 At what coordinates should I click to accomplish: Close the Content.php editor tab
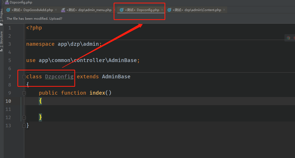(224, 10)
